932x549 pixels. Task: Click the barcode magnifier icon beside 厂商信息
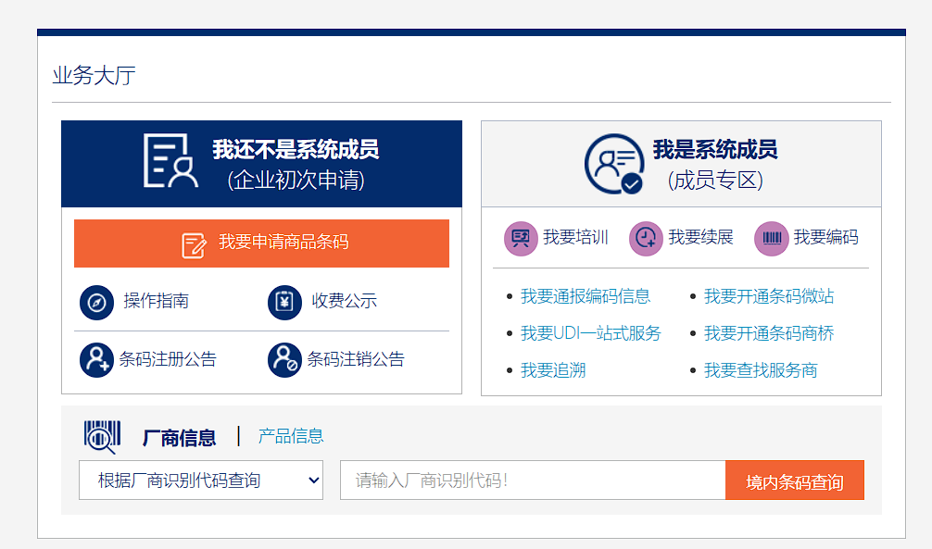pyautogui.click(x=100, y=434)
